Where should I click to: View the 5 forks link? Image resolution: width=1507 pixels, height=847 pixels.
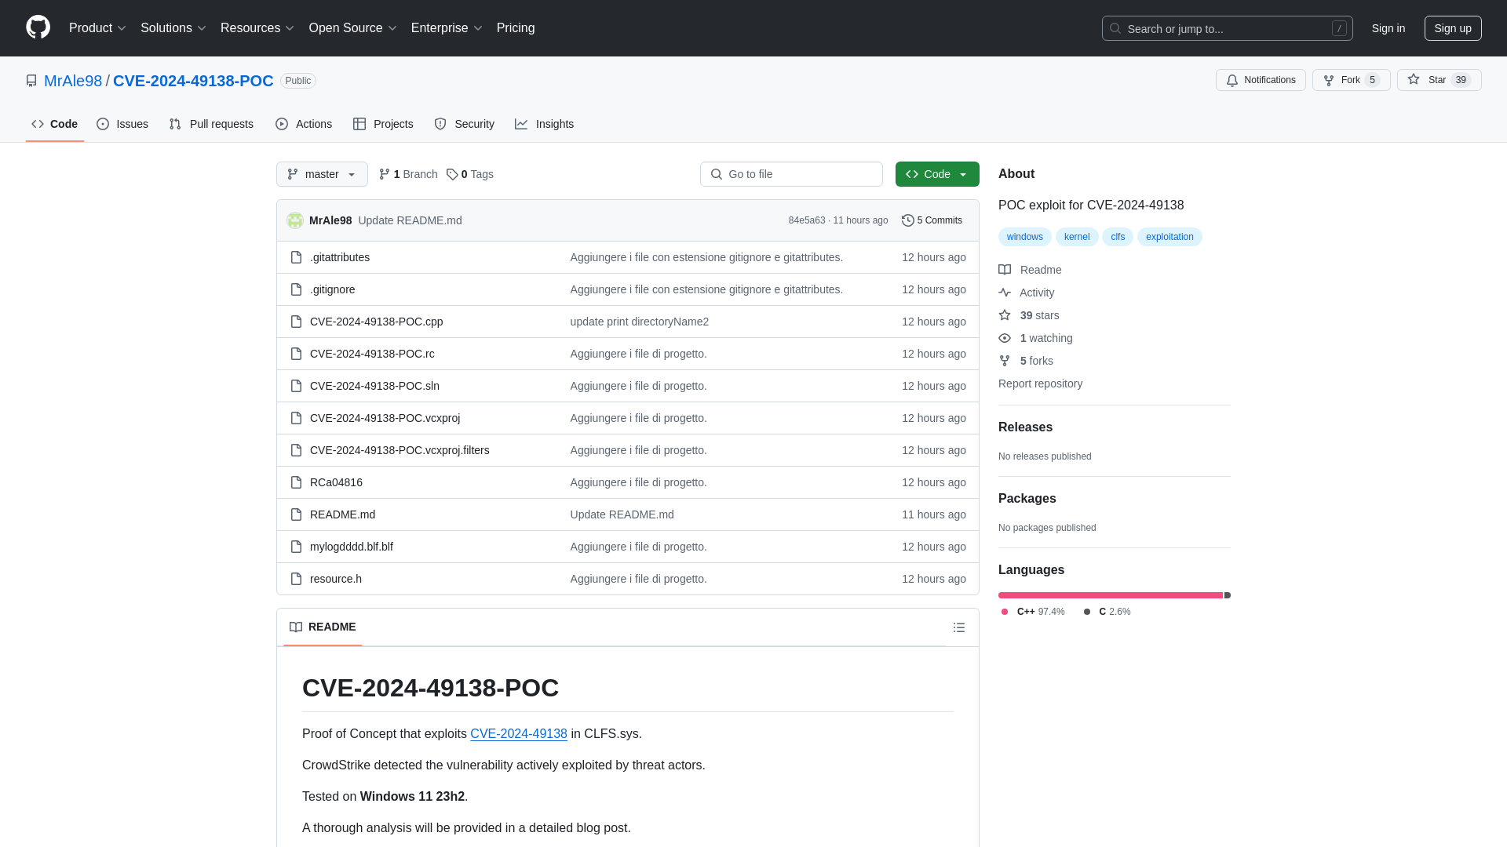click(1026, 361)
